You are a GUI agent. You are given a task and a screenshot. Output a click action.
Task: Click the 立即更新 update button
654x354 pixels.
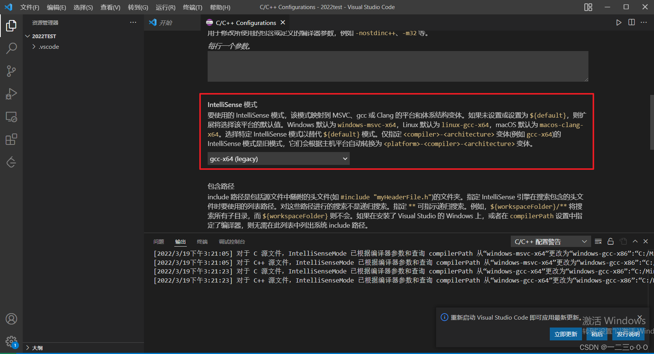(566, 334)
